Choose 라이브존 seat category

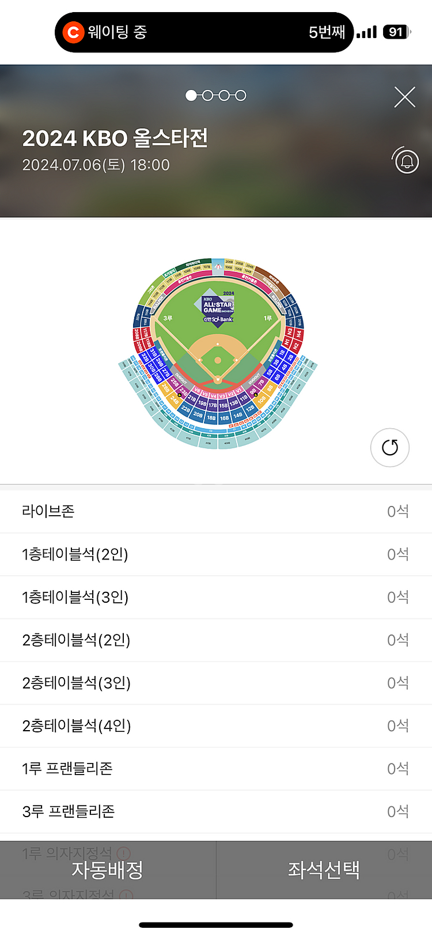[216, 511]
